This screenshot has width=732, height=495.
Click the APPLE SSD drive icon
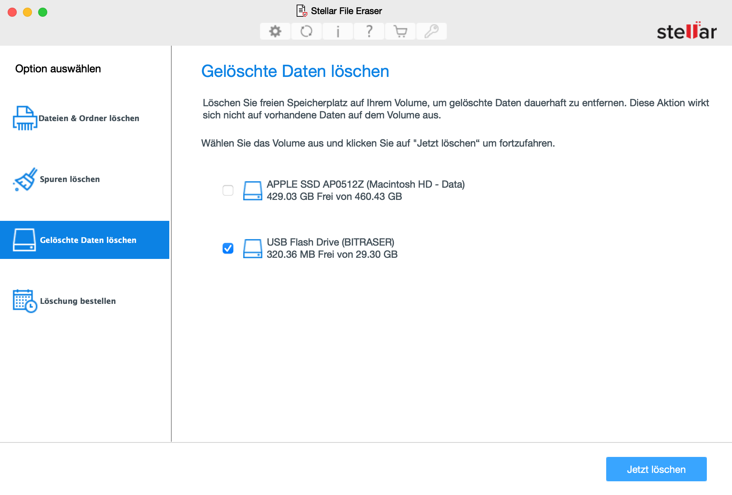click(x=253, y=190)
